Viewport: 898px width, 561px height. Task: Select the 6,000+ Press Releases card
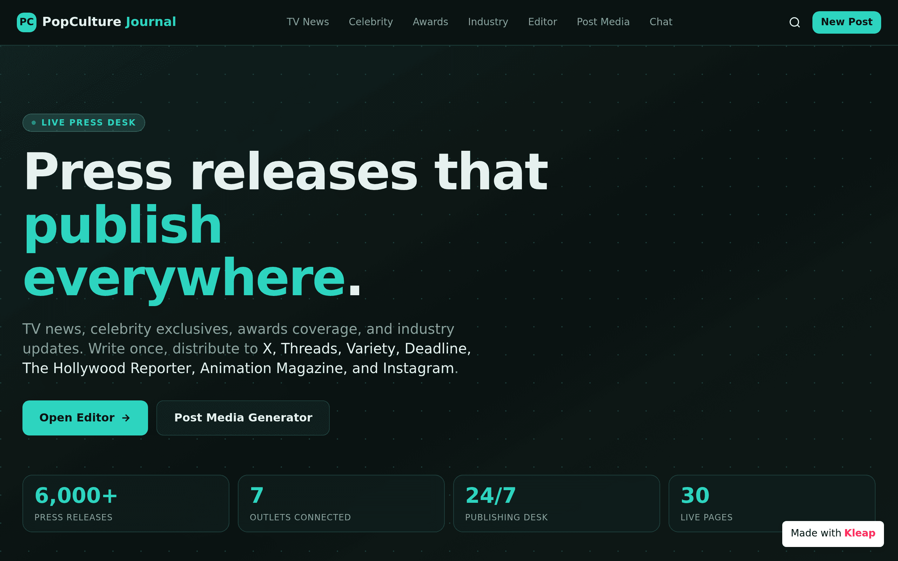point(126,503)
